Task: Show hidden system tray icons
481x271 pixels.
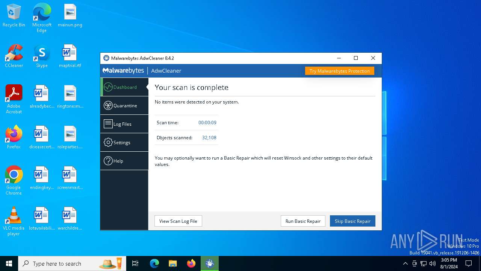Action: pos(405,263)
